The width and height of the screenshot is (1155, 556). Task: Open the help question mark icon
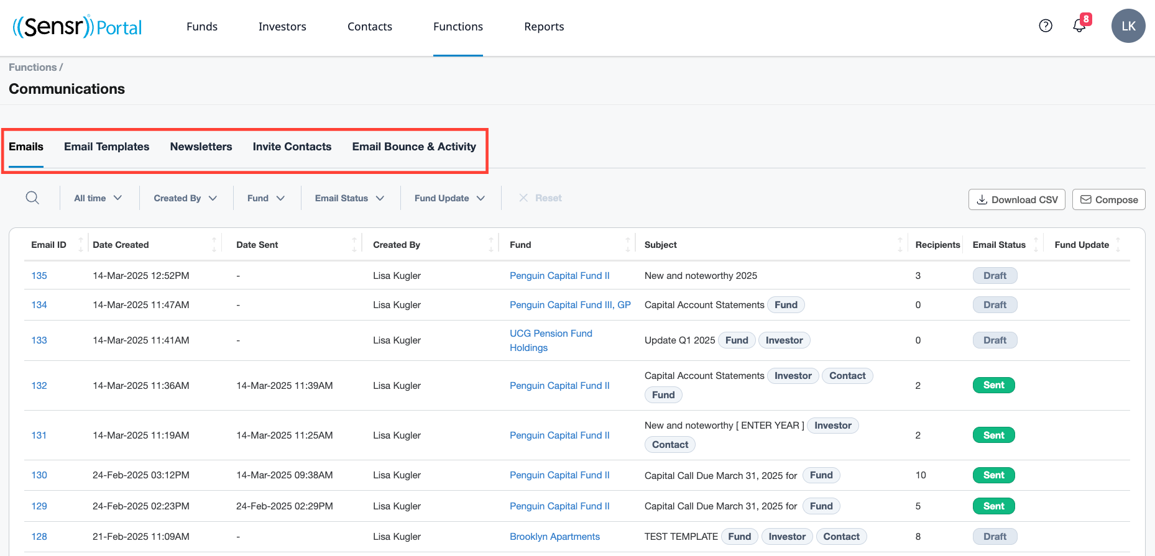(x=1046, y=26)
